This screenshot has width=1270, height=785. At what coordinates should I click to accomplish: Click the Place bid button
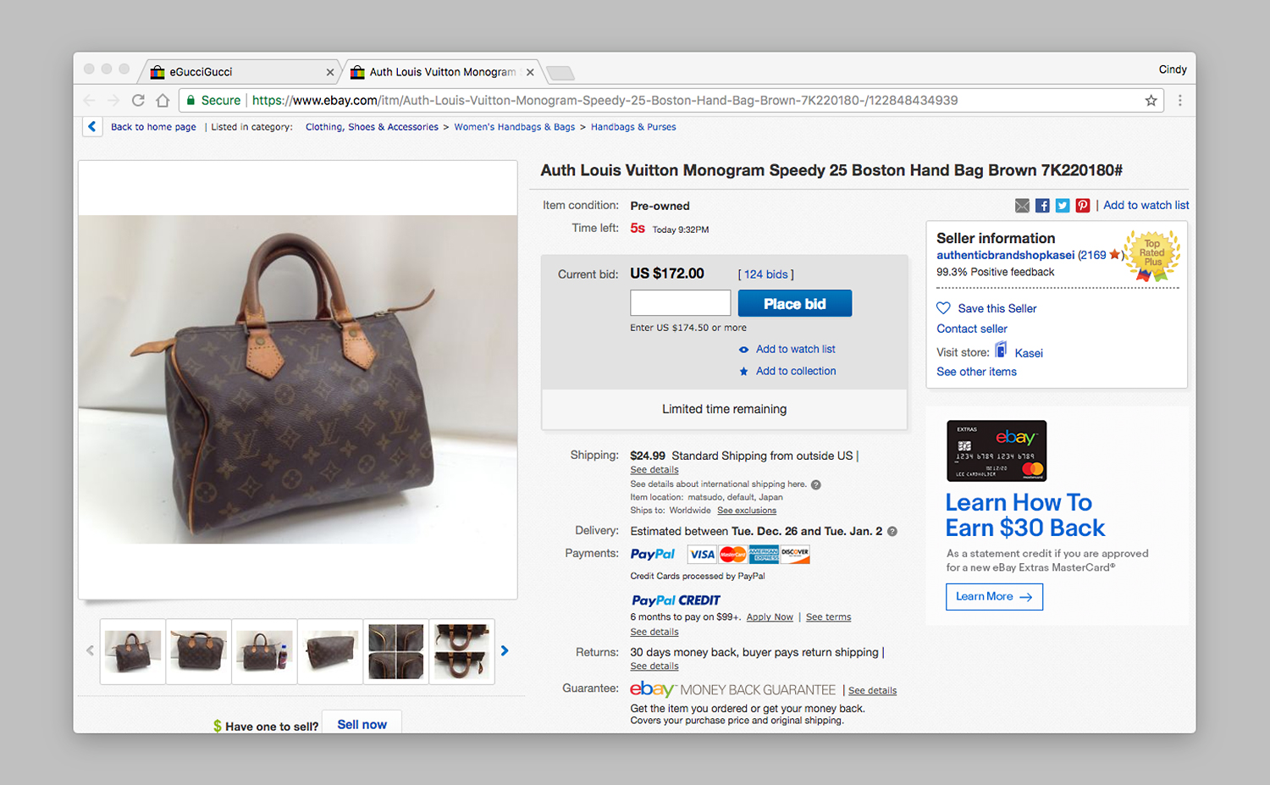point(794,303)
